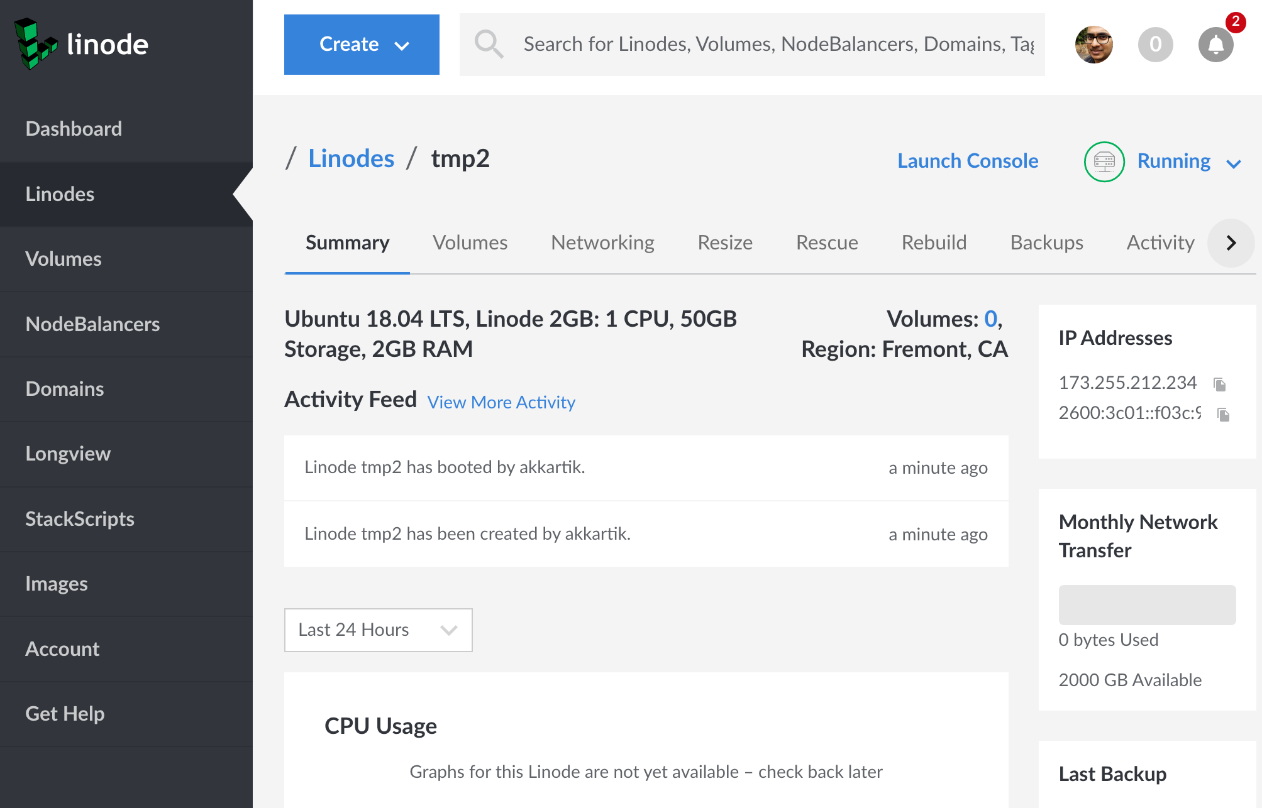
Task: Open the Rescue tab
Action: tap(827, 243)
